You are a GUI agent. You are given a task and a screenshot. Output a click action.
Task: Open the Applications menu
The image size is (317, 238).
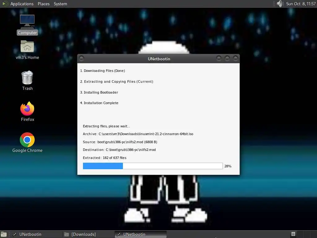[x=22, y=4]
